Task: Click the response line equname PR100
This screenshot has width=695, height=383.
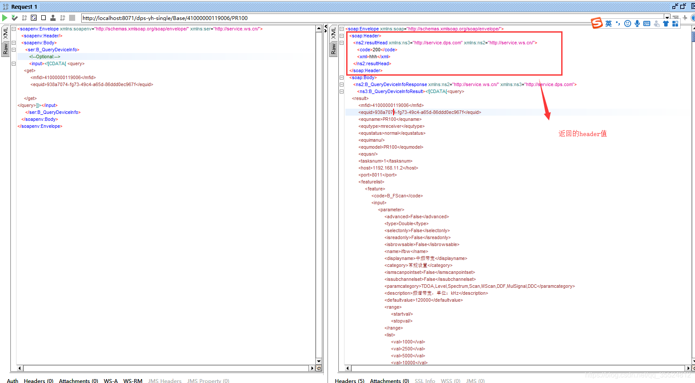Action: pyautogui.click(x=390, y=119)
